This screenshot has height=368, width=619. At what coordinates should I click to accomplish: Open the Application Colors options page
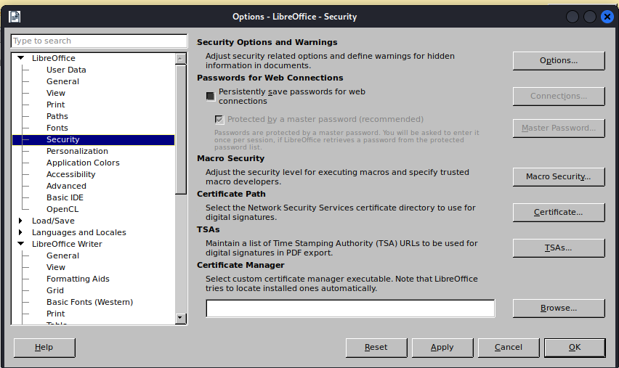(x=83, y=163)
